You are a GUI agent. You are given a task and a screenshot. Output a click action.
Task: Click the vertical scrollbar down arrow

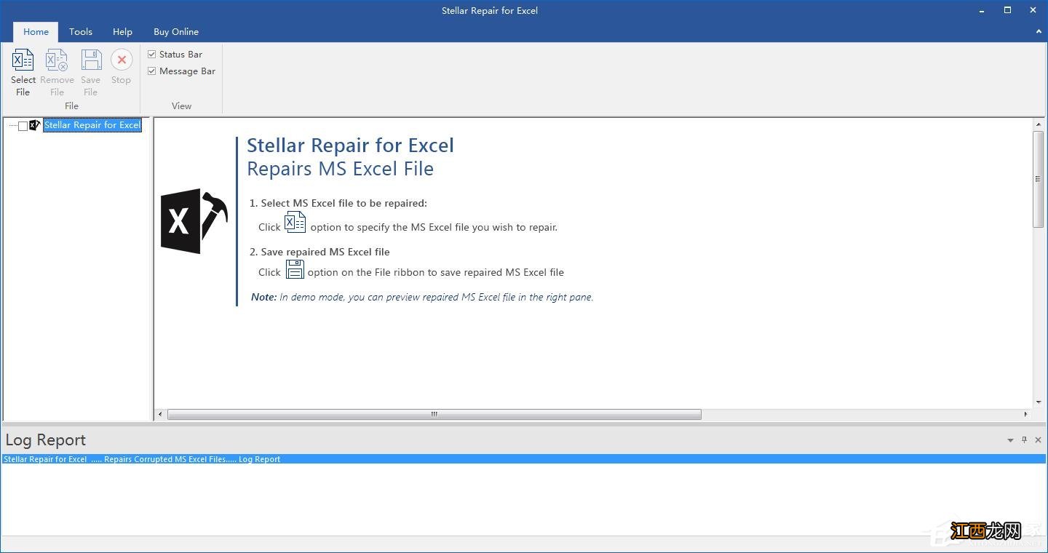pyautogui.click(x=1039, y=402)
